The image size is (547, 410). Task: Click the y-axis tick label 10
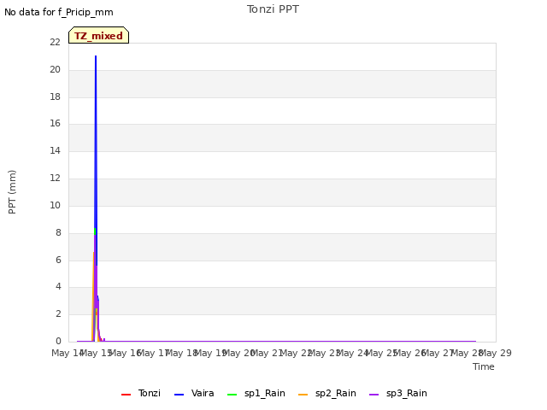(x=55, y=205)
